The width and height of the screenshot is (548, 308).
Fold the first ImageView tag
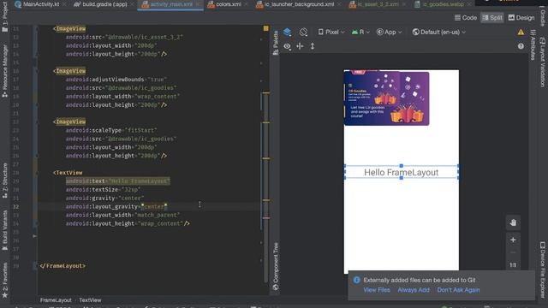tap(37, 28)
